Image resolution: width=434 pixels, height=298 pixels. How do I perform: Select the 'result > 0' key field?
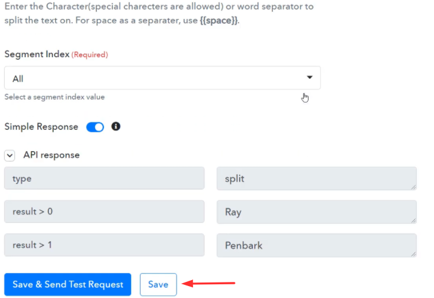click(105, 212)
